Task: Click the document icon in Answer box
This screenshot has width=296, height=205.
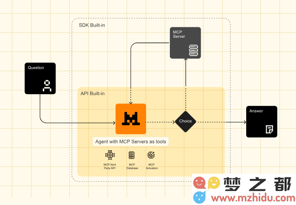Action: (x=269, y=129)
